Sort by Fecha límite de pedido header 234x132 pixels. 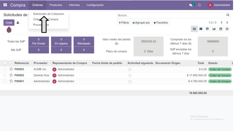107,63
